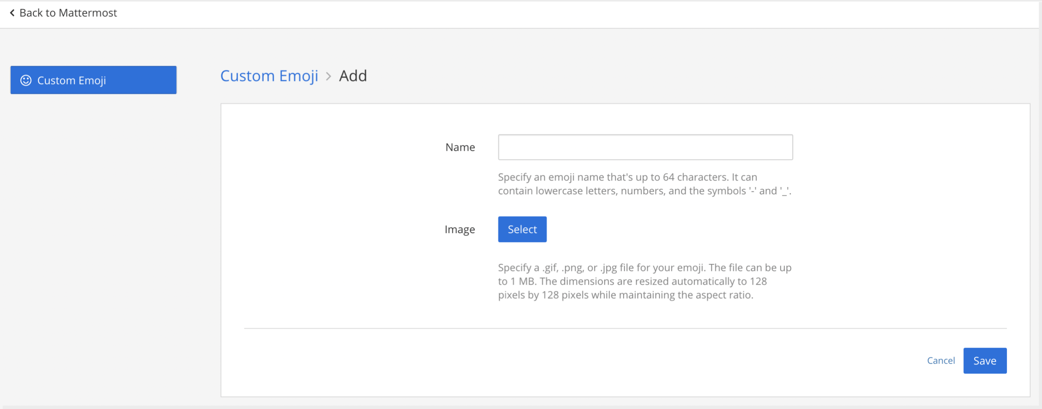Open the Custom Emoji sidebar item

coord(93,80)
